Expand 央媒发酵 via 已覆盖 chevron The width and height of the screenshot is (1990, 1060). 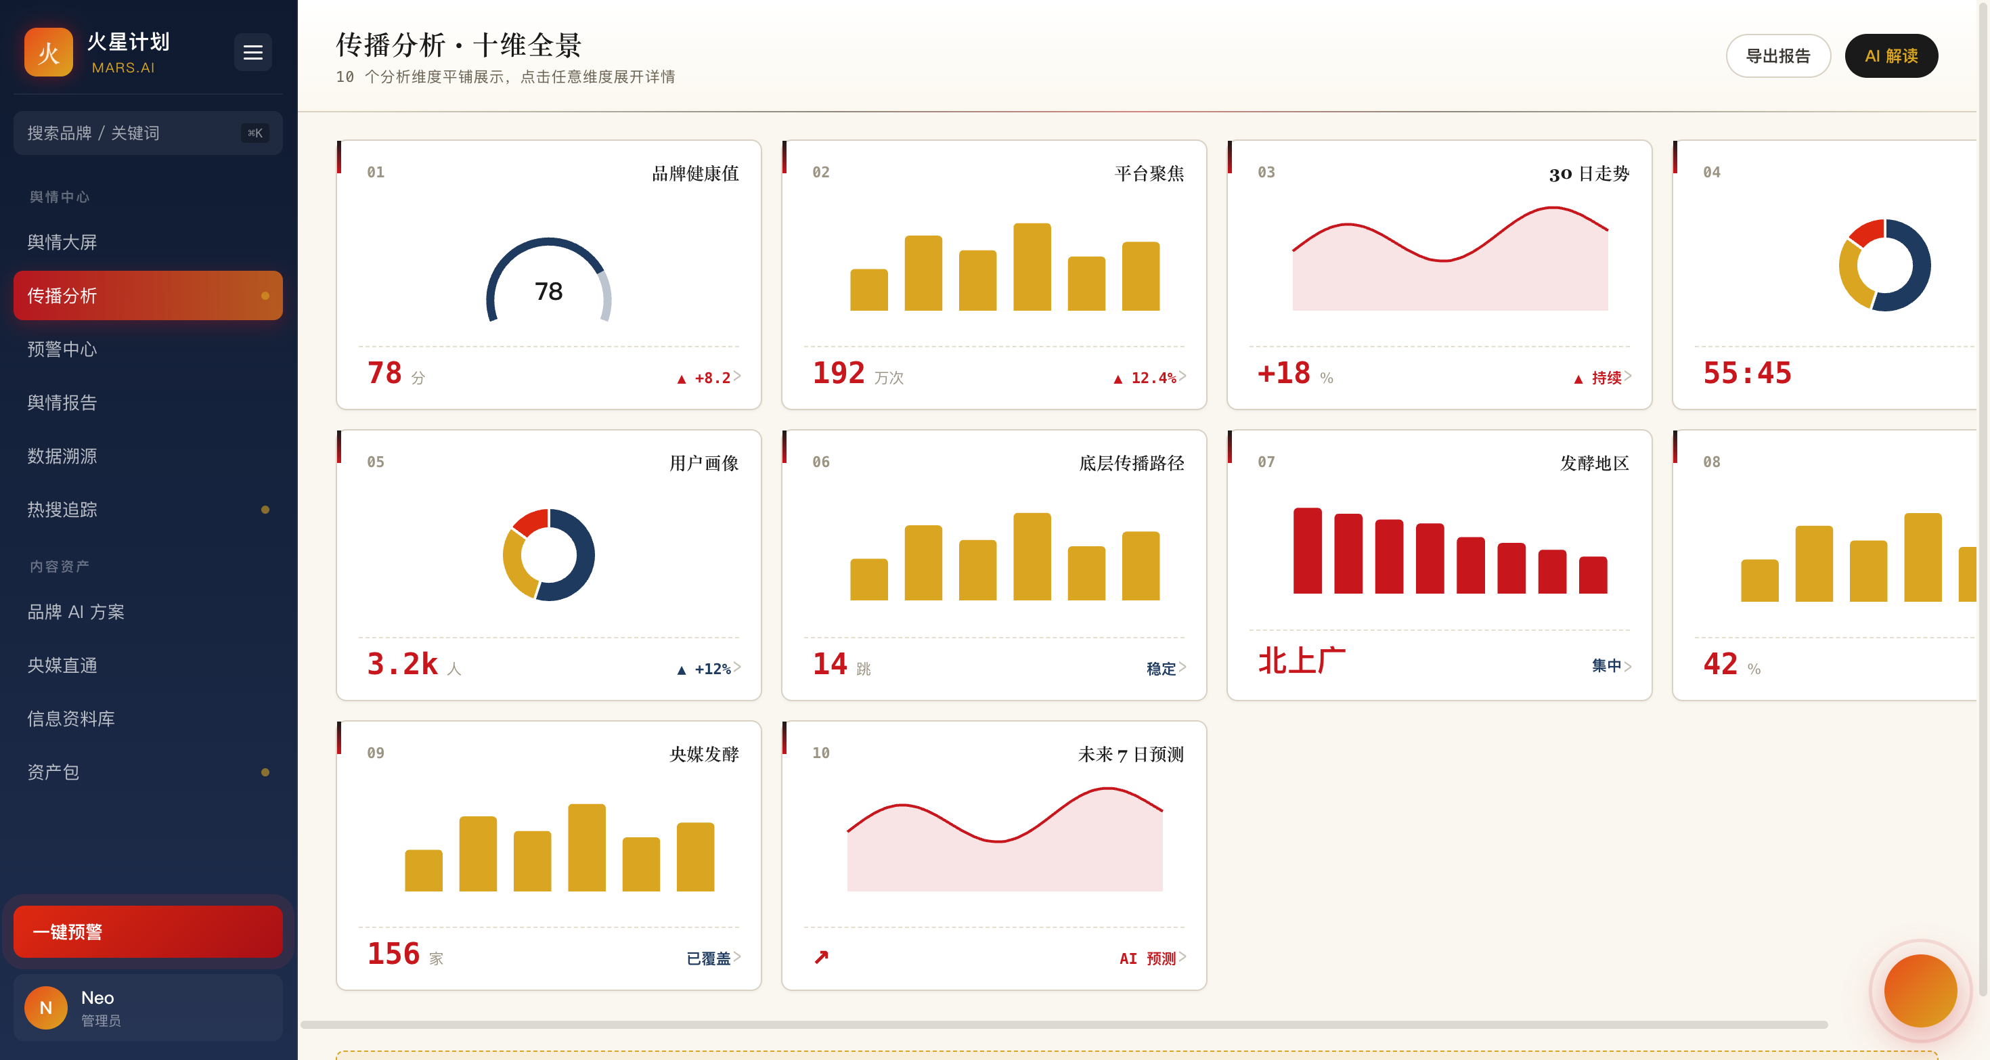[x=737, y=957]
